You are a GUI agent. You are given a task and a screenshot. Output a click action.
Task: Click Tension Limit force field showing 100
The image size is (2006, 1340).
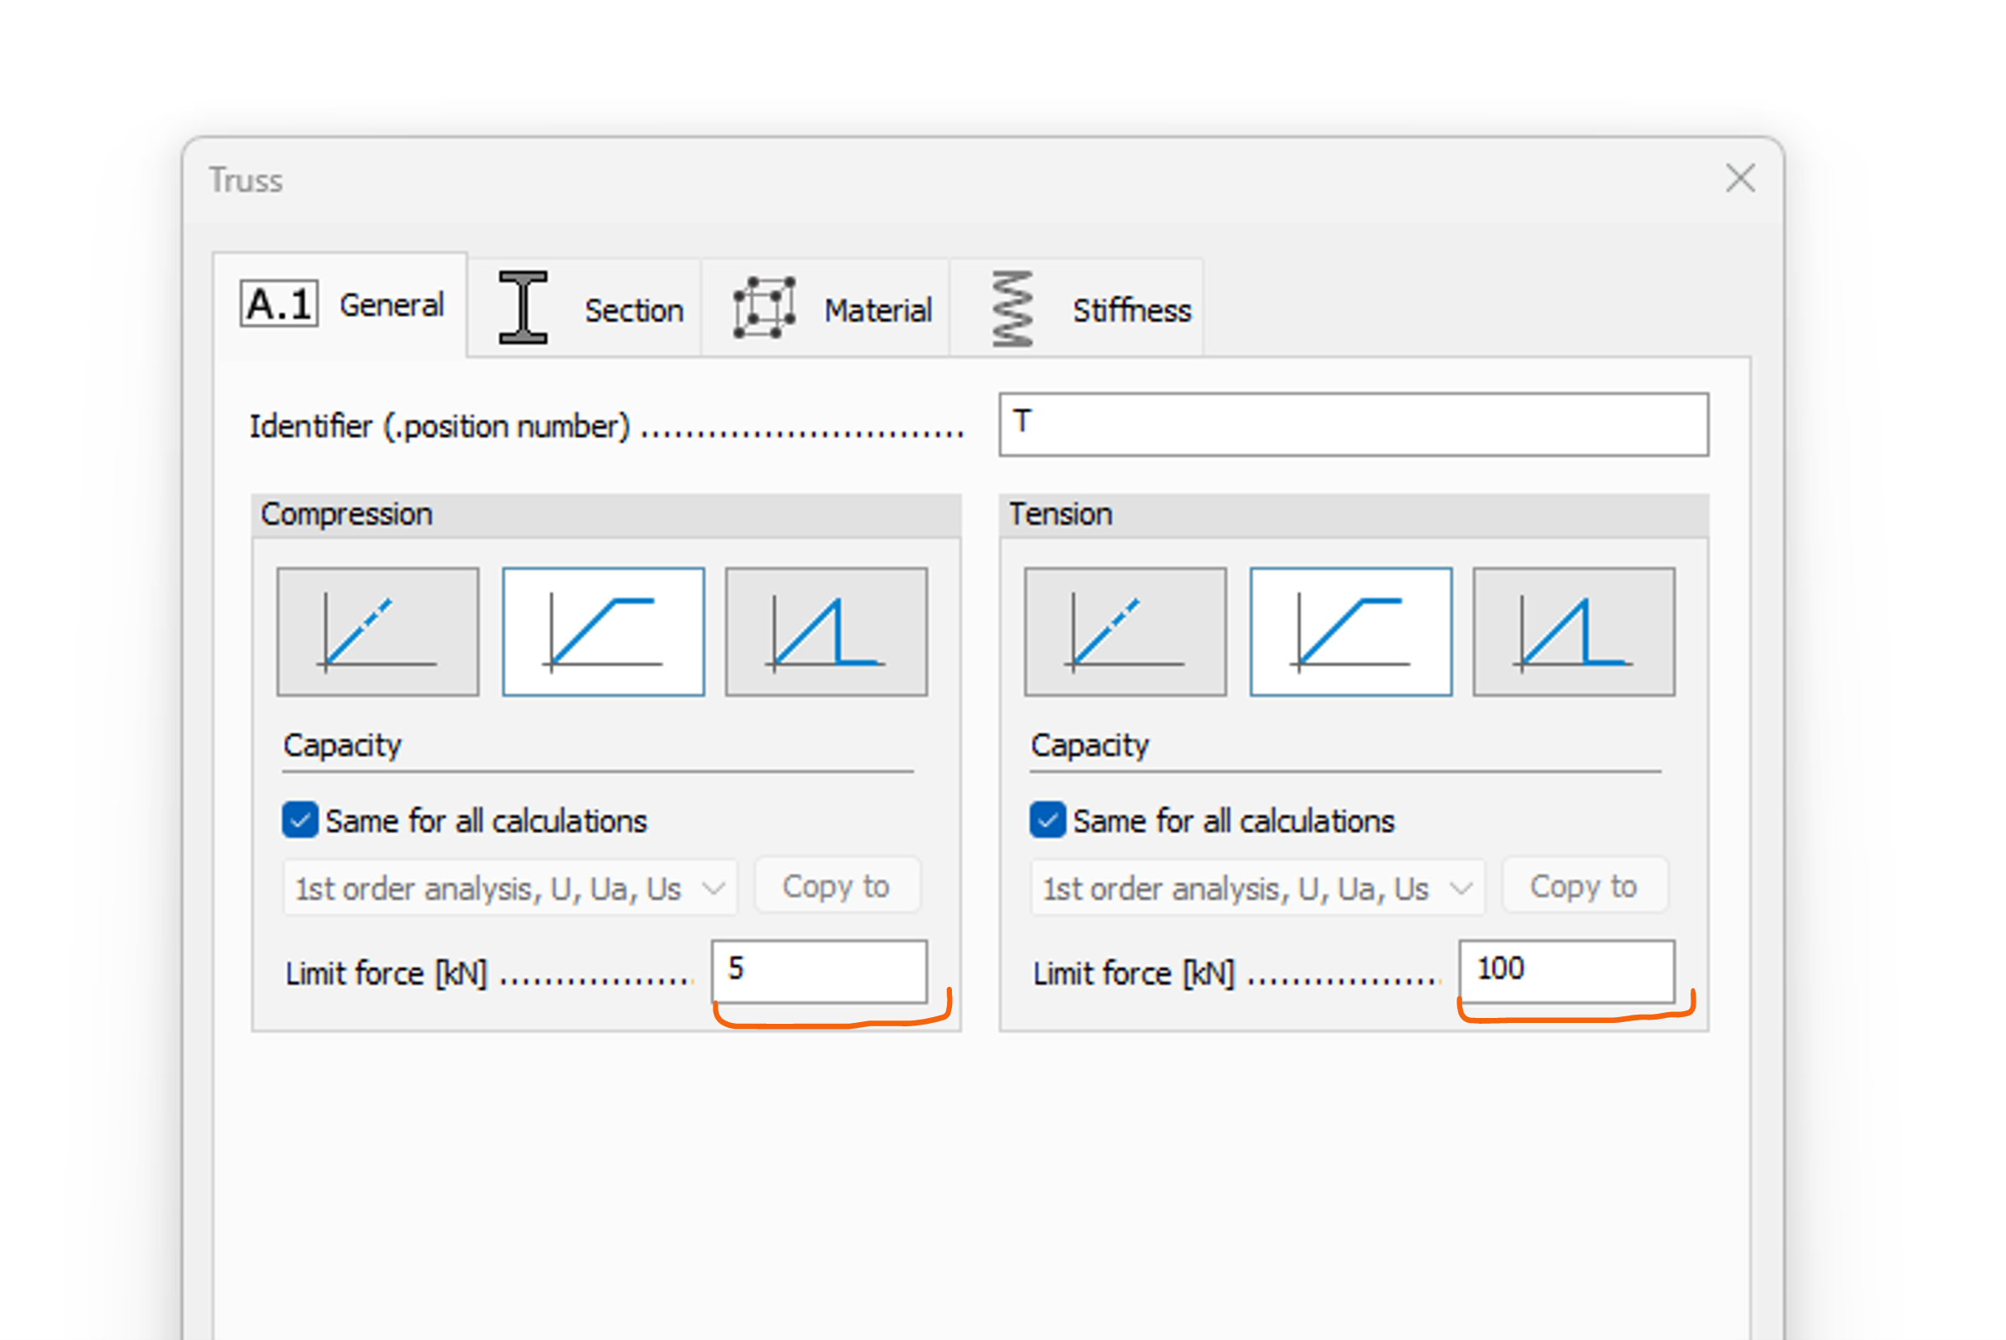pyautogui.click(x=1567, y=972)
